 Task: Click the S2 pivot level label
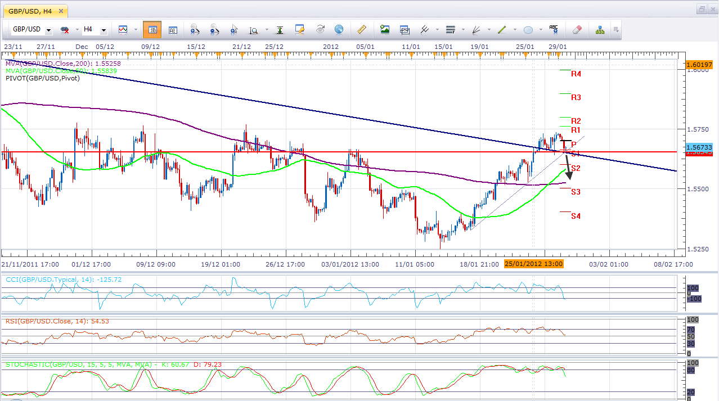(576, 168)
